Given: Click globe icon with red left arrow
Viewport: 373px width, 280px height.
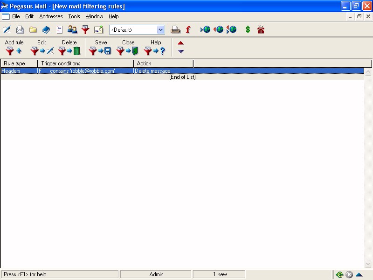Looking at the screenshot, I should (x=218, y=30).
